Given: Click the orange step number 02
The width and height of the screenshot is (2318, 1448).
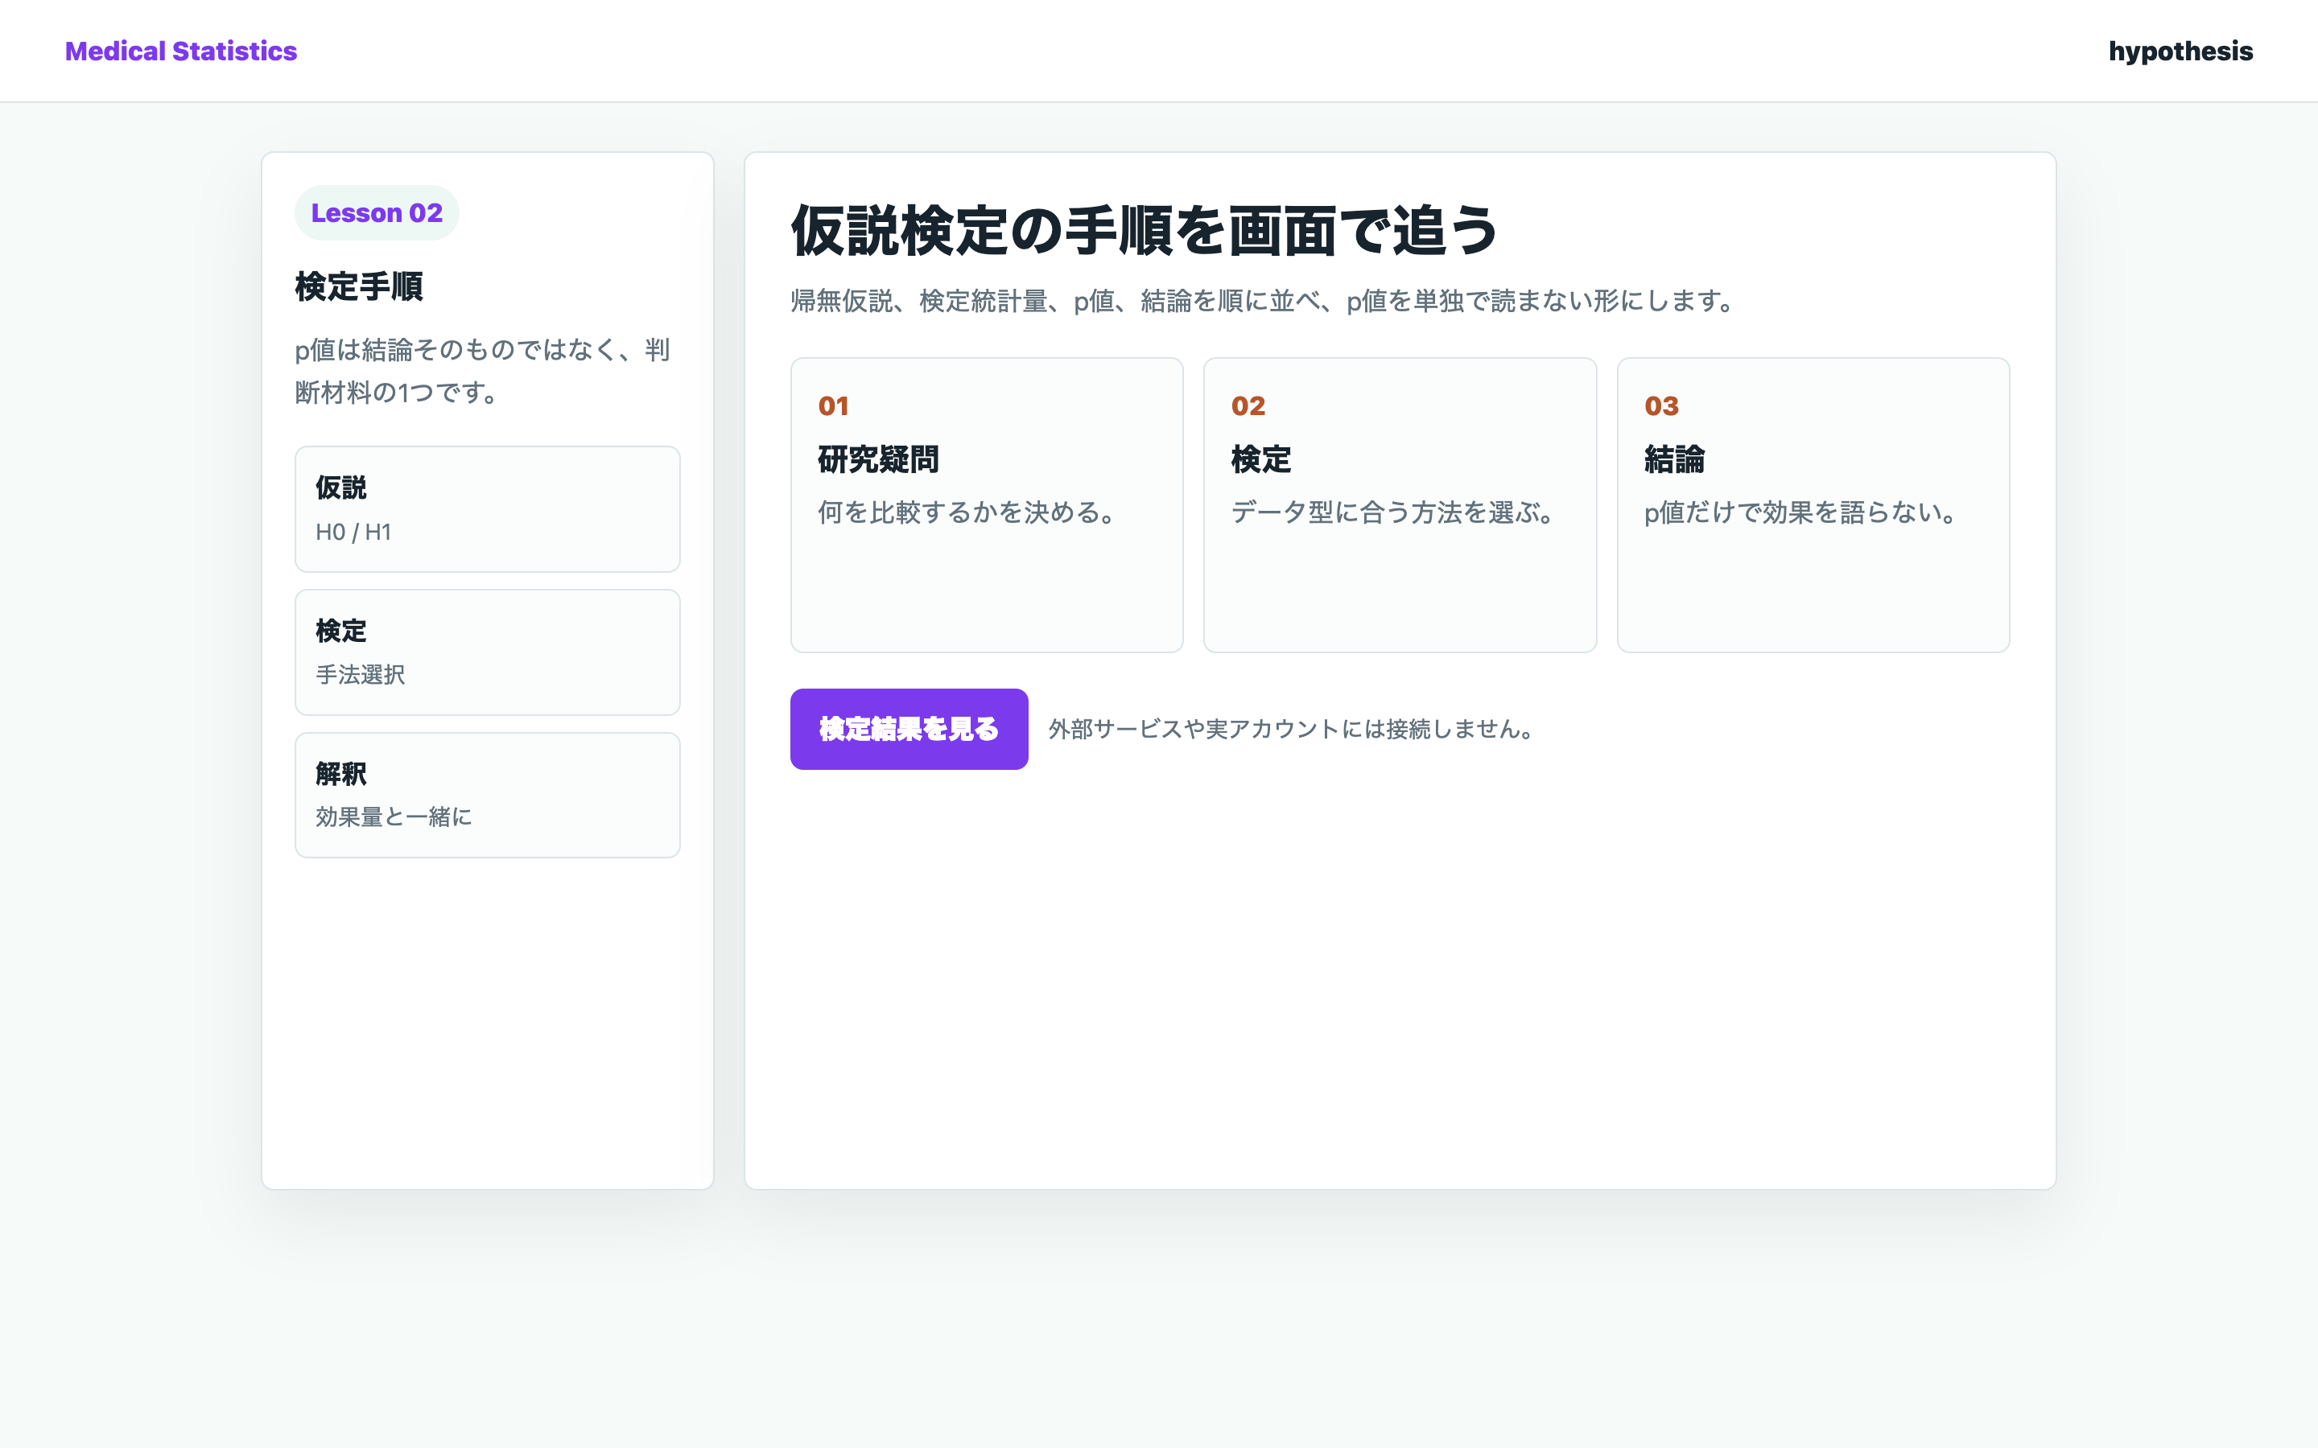Looking at the screenshot, I should coord(1248,406).
